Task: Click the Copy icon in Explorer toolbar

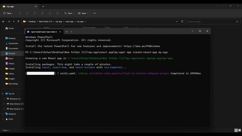Action: [x=27, y=14]
